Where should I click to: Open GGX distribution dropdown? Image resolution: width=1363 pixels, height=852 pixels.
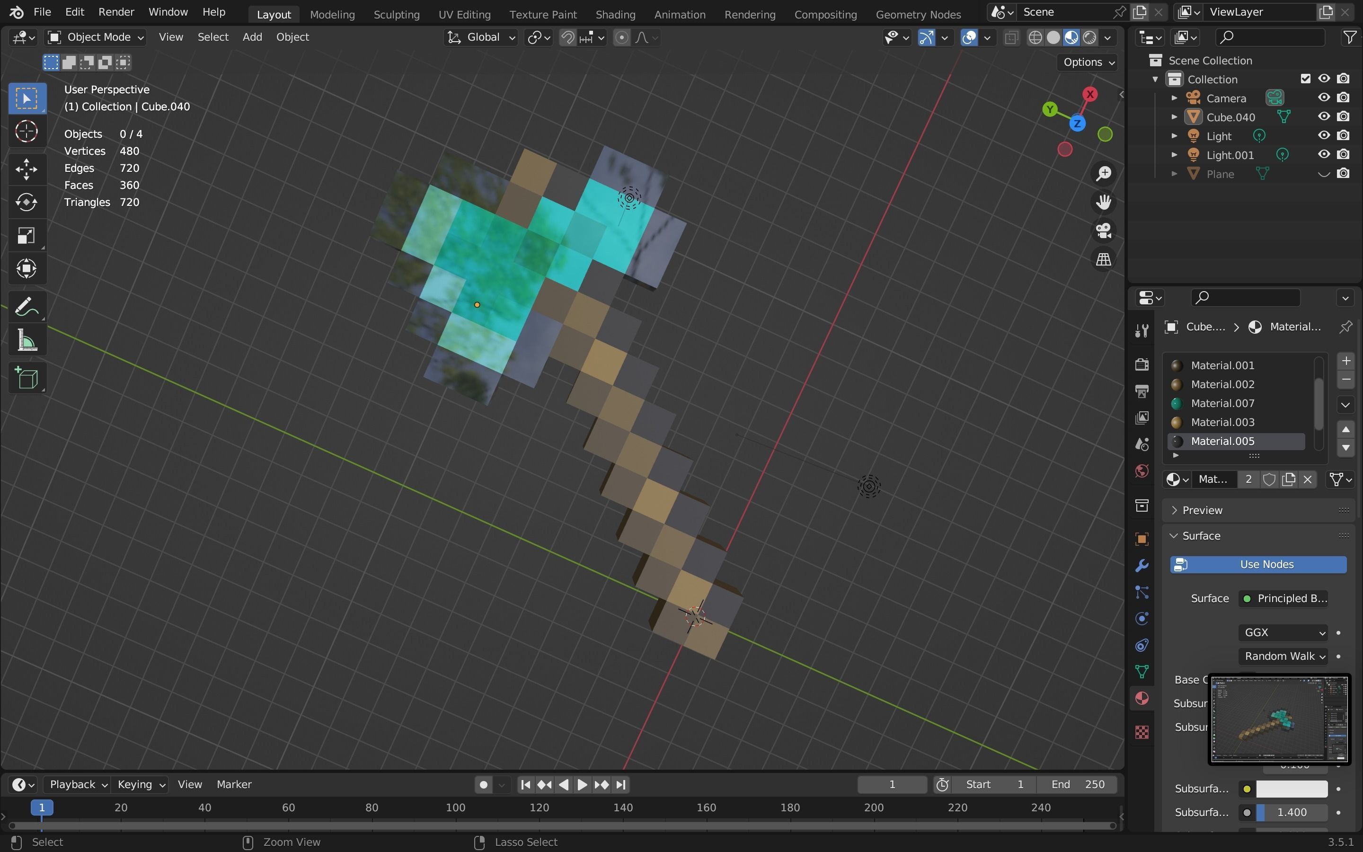click(x=1283, y=632)
